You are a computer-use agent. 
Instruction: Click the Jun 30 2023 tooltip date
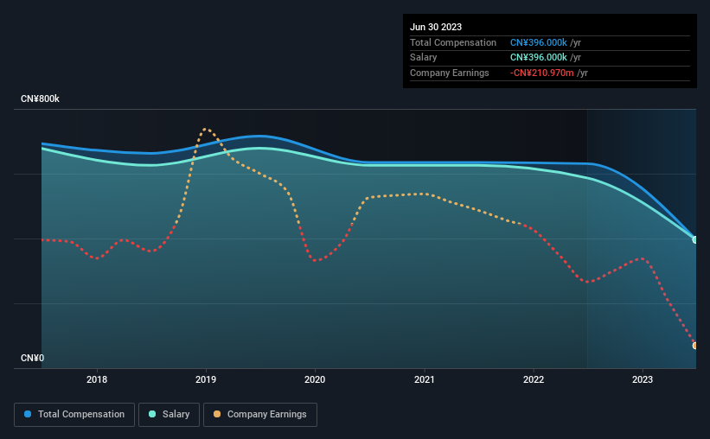436,27
